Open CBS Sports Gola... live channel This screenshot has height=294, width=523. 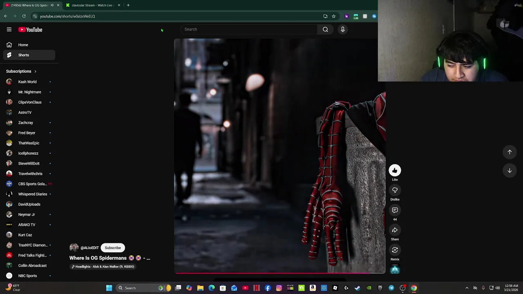pos(29,184)
